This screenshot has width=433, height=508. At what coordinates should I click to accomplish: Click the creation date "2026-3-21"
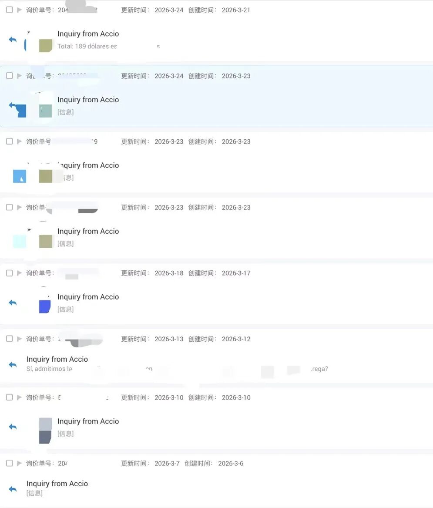(x=236, y=10)
